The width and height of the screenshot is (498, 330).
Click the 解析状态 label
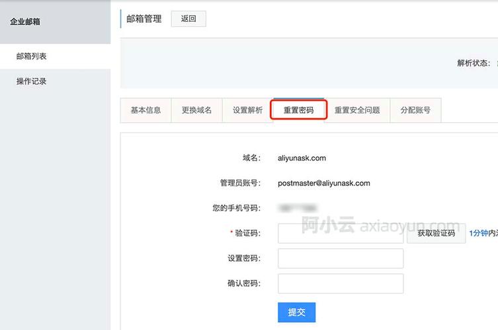474,63
